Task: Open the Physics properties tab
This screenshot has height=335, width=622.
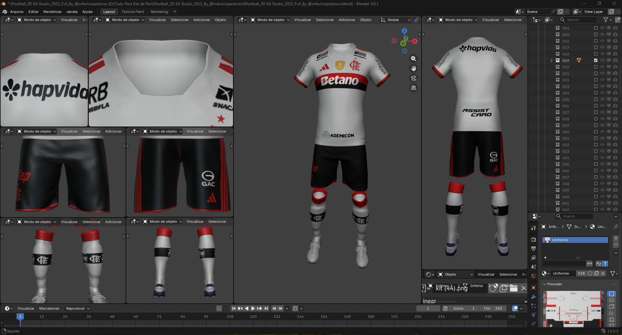Action: (x=533, y=315)
